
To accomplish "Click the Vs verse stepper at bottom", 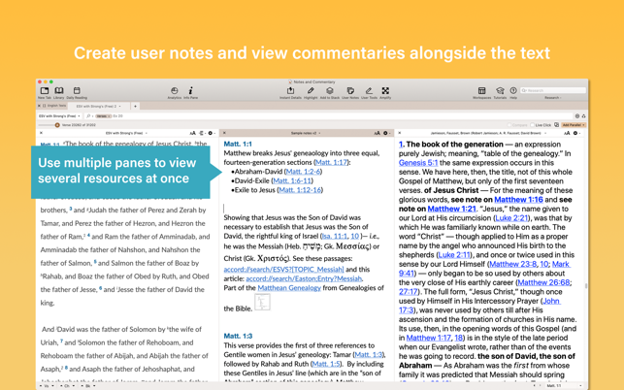I will click(x=49, y=385).
